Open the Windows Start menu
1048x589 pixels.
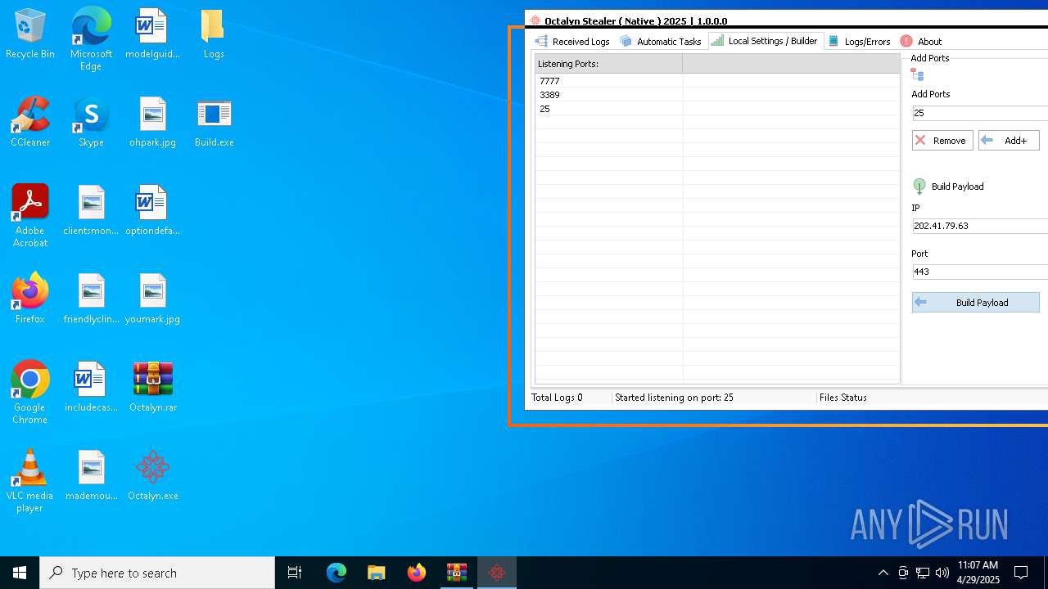coord(20,573)
